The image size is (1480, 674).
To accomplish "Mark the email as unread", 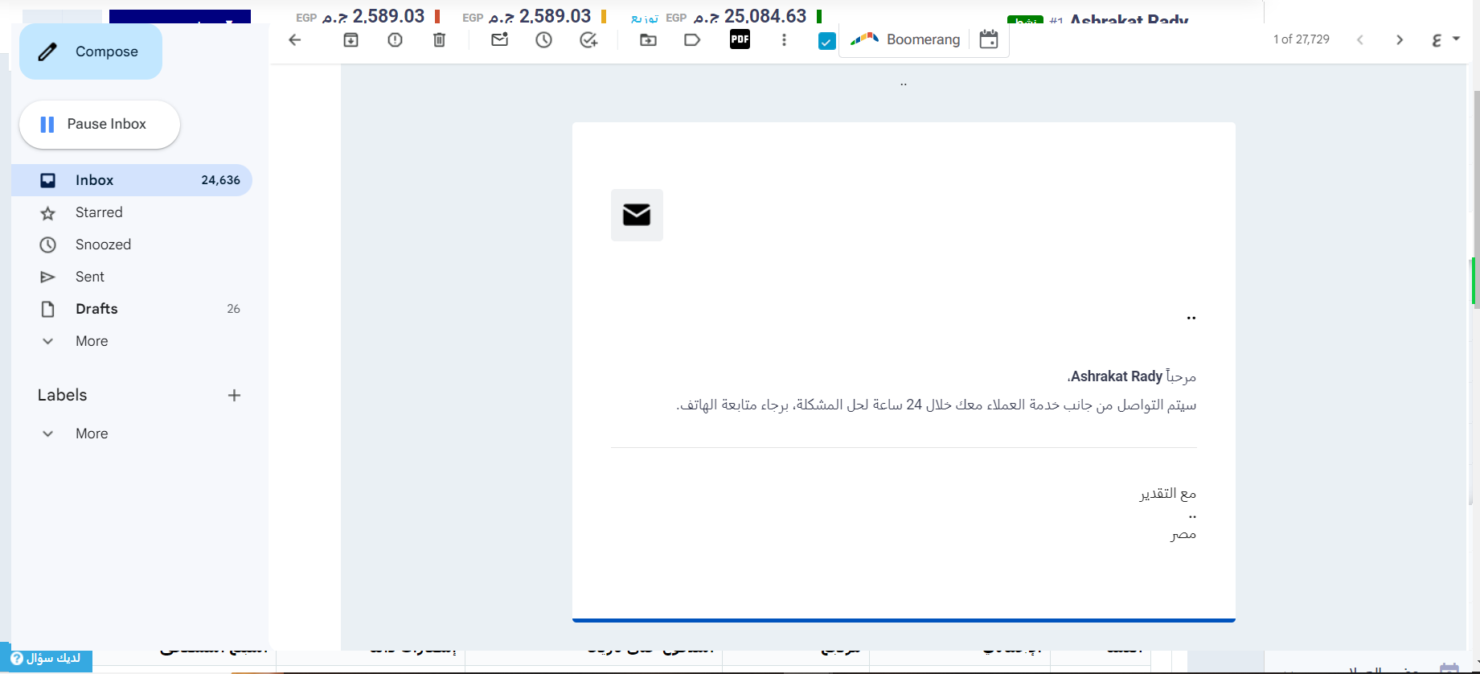I will pos(499,39).
